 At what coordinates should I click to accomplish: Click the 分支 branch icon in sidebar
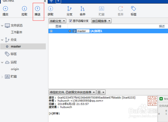pos(7,40)
